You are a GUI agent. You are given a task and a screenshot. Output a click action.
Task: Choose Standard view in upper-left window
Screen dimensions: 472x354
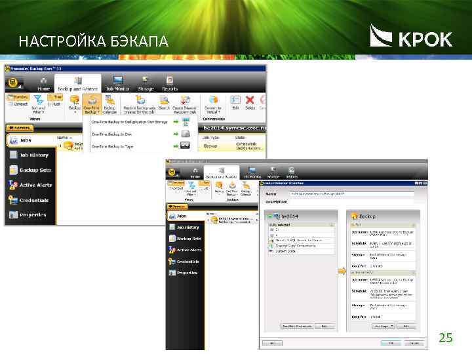pos(18,97)
